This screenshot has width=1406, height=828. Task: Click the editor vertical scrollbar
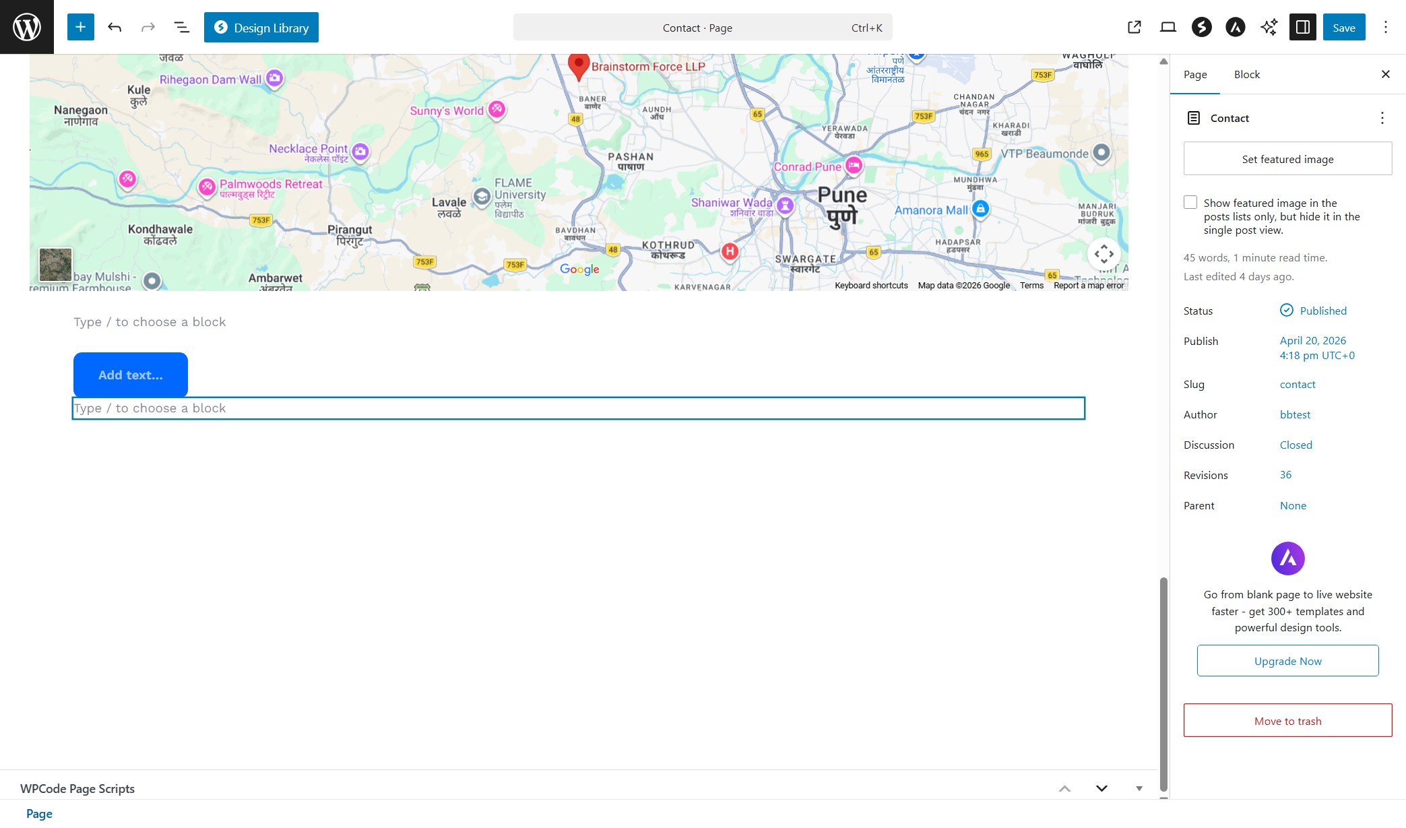pyautogui.click(x=1163, y=684)
